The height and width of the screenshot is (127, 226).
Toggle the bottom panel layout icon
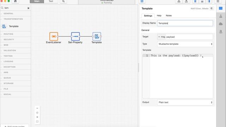pos(202,1)
